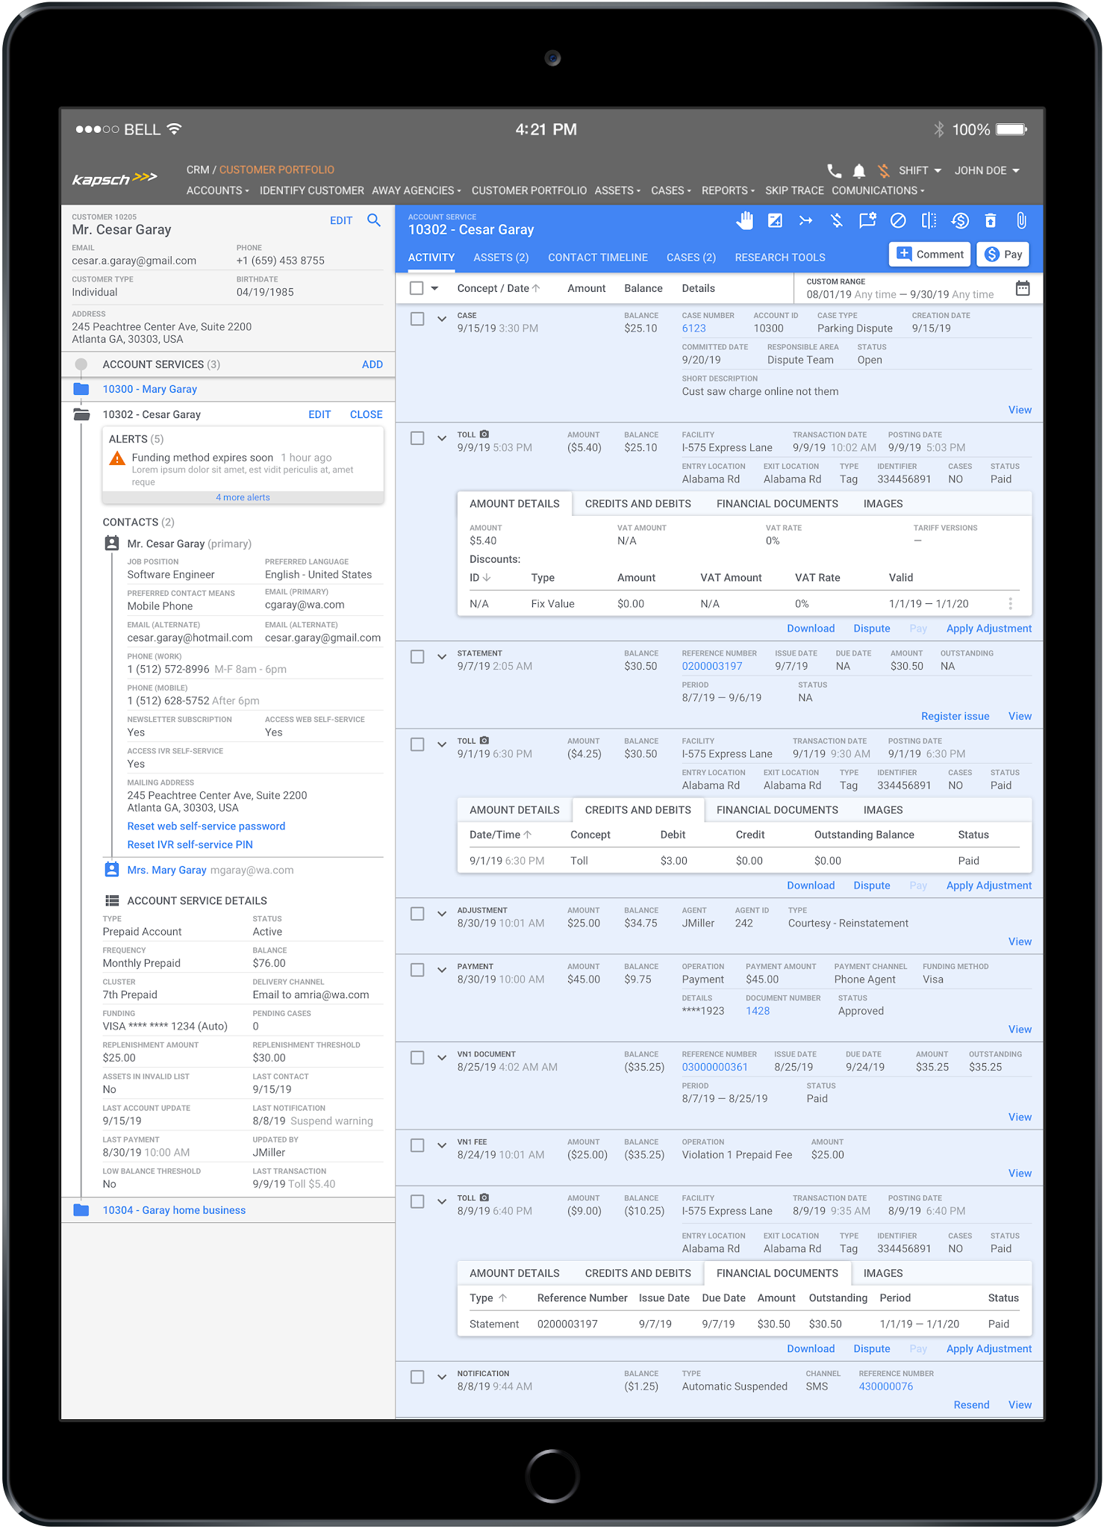Expand the VN1 Document 8/25/19 row chevron
This screenshot has height=1529, width=1104.
[x=442, y=1058]
